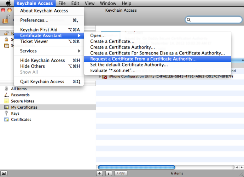Select the Secure Notes category icon
This screenshot has height=177, width=244.
pyautogui.click(x=6, y=101)
